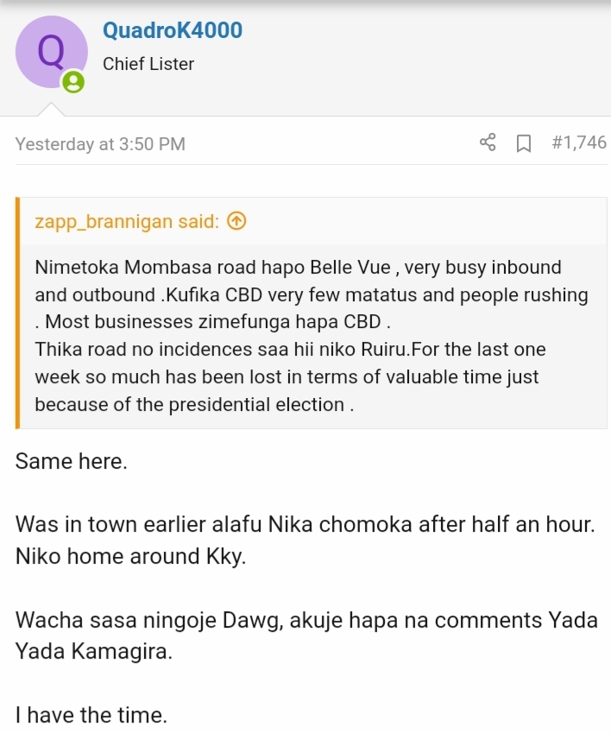Image resolution: width=611 pixels, height=733 pixels.
Task: Click the Wacha sasa ningoje Dawg paragraph
Action: coord(306,635)
